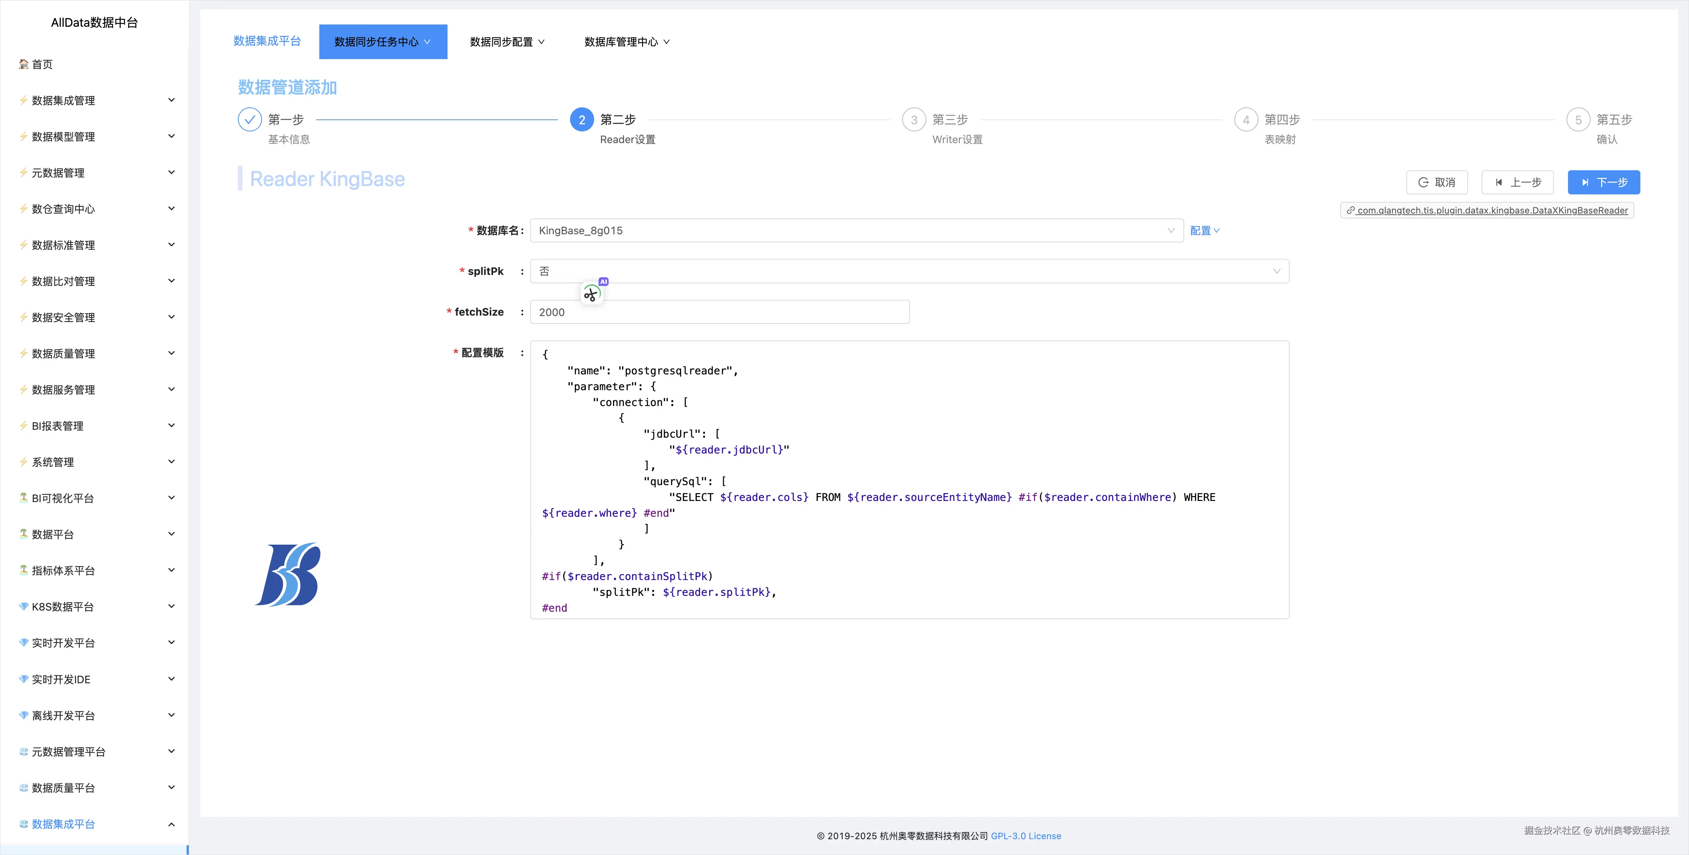1689x855 pixels.
Task: Expand the 配置 dropdown link
Action: coord(1205,231)
